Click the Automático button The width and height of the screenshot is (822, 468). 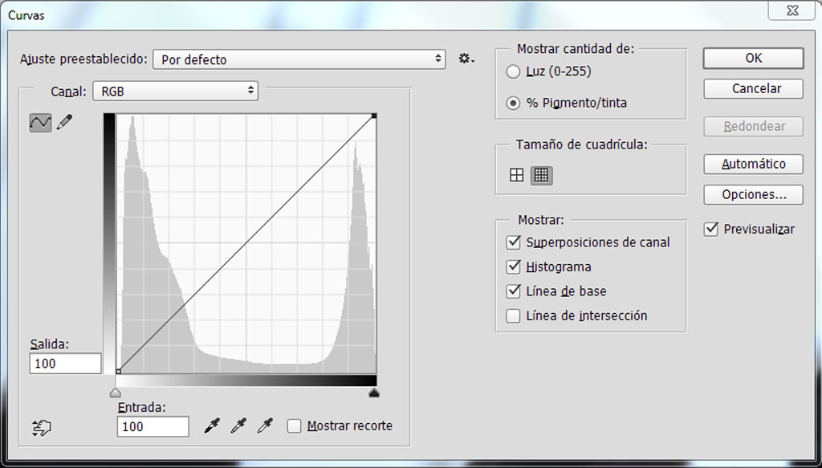coord(753,164)
